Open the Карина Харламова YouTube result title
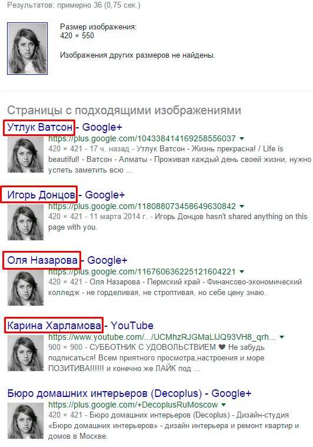The image size is (313, 447). [81, 326]
